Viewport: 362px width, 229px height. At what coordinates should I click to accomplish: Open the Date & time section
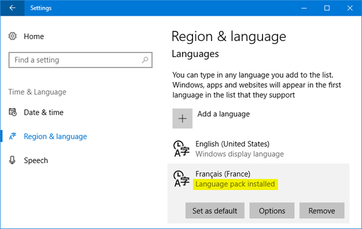pyautogui.click(x=43, y=112)
